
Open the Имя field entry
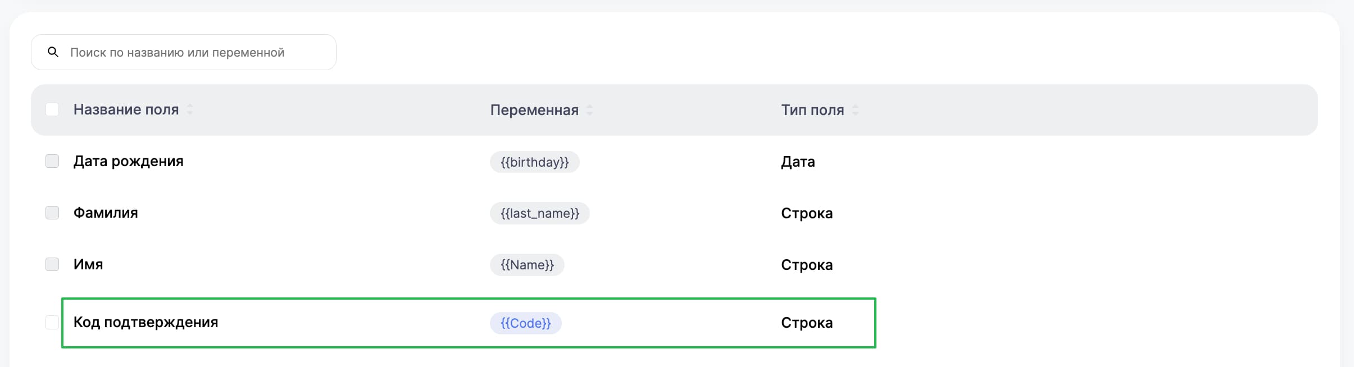tap(88, 265)
